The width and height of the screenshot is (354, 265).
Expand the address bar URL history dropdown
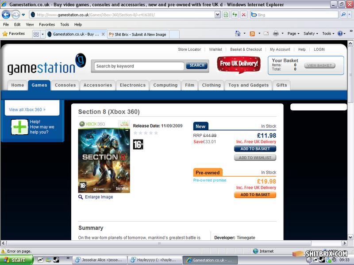pyautogui.click(x=217, y=15)
